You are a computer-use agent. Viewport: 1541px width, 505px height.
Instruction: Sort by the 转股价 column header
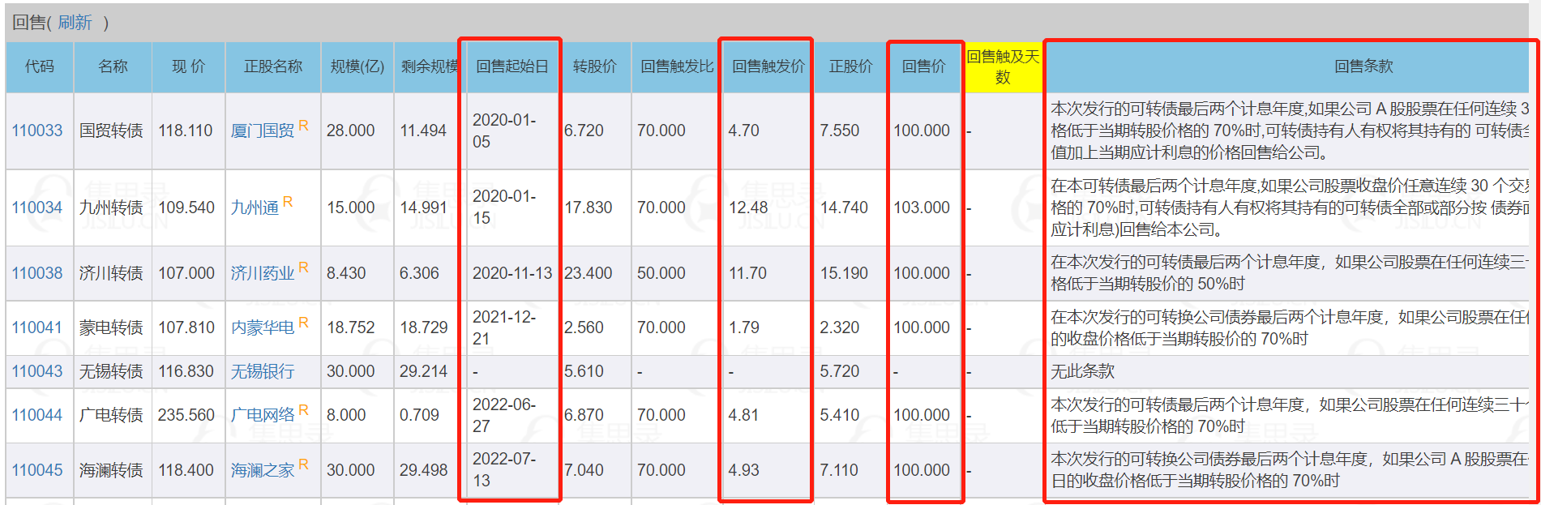tap(595, 66)
